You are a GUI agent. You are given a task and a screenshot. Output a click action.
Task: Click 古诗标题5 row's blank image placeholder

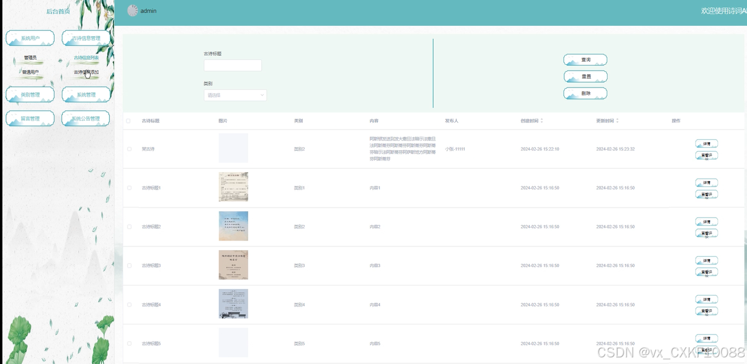pyautogui.click(x=233, y=343)
